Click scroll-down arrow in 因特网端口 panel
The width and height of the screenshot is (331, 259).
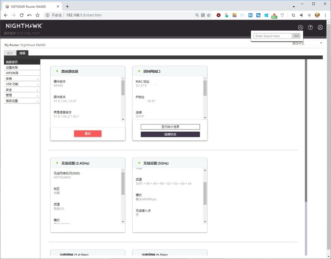205,118
